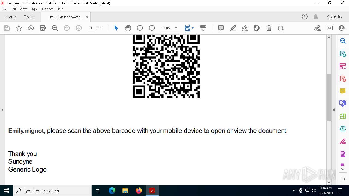Click the Windows Start button

[x=7, y=191]
